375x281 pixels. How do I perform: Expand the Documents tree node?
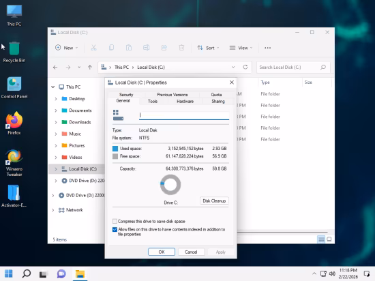[56, 110]
